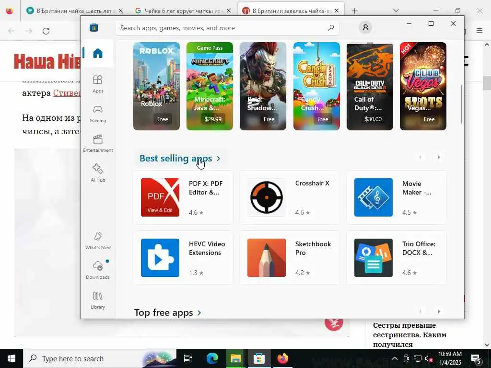Click the Store search apps input field
This screenshot has height=368, width=491.
[x=227, y=28]
